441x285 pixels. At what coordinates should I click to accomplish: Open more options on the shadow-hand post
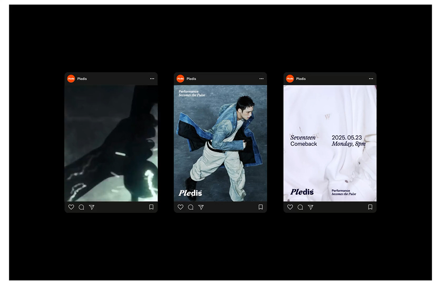coord(152,79)
